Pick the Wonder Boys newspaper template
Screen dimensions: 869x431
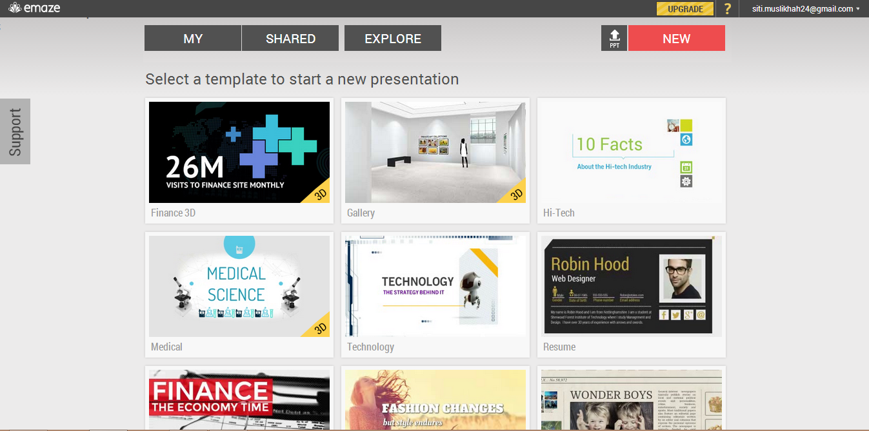coord(632,399)
